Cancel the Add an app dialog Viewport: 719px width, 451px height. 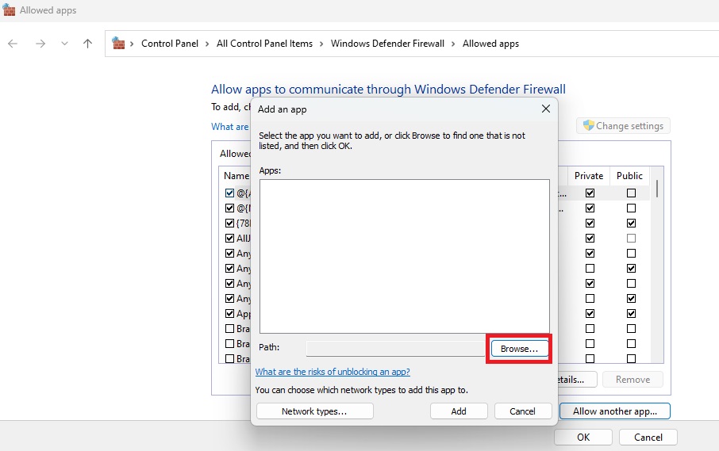click(x=522, y=411)
